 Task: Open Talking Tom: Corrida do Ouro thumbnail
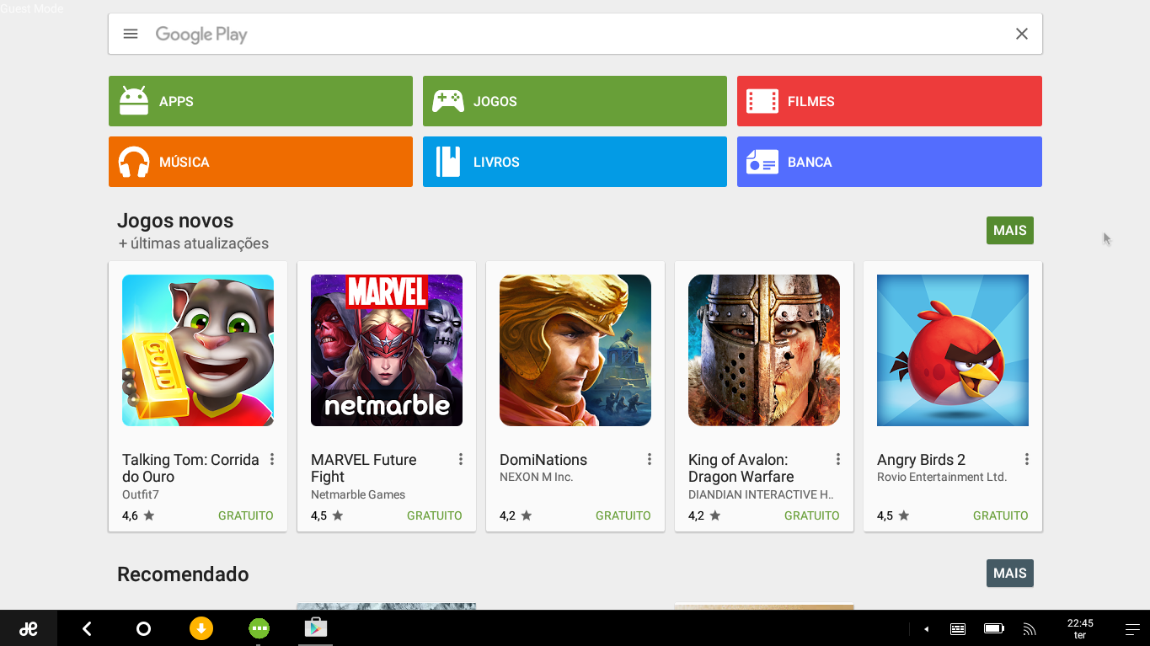pyautogui.click(x=198, y=350)
